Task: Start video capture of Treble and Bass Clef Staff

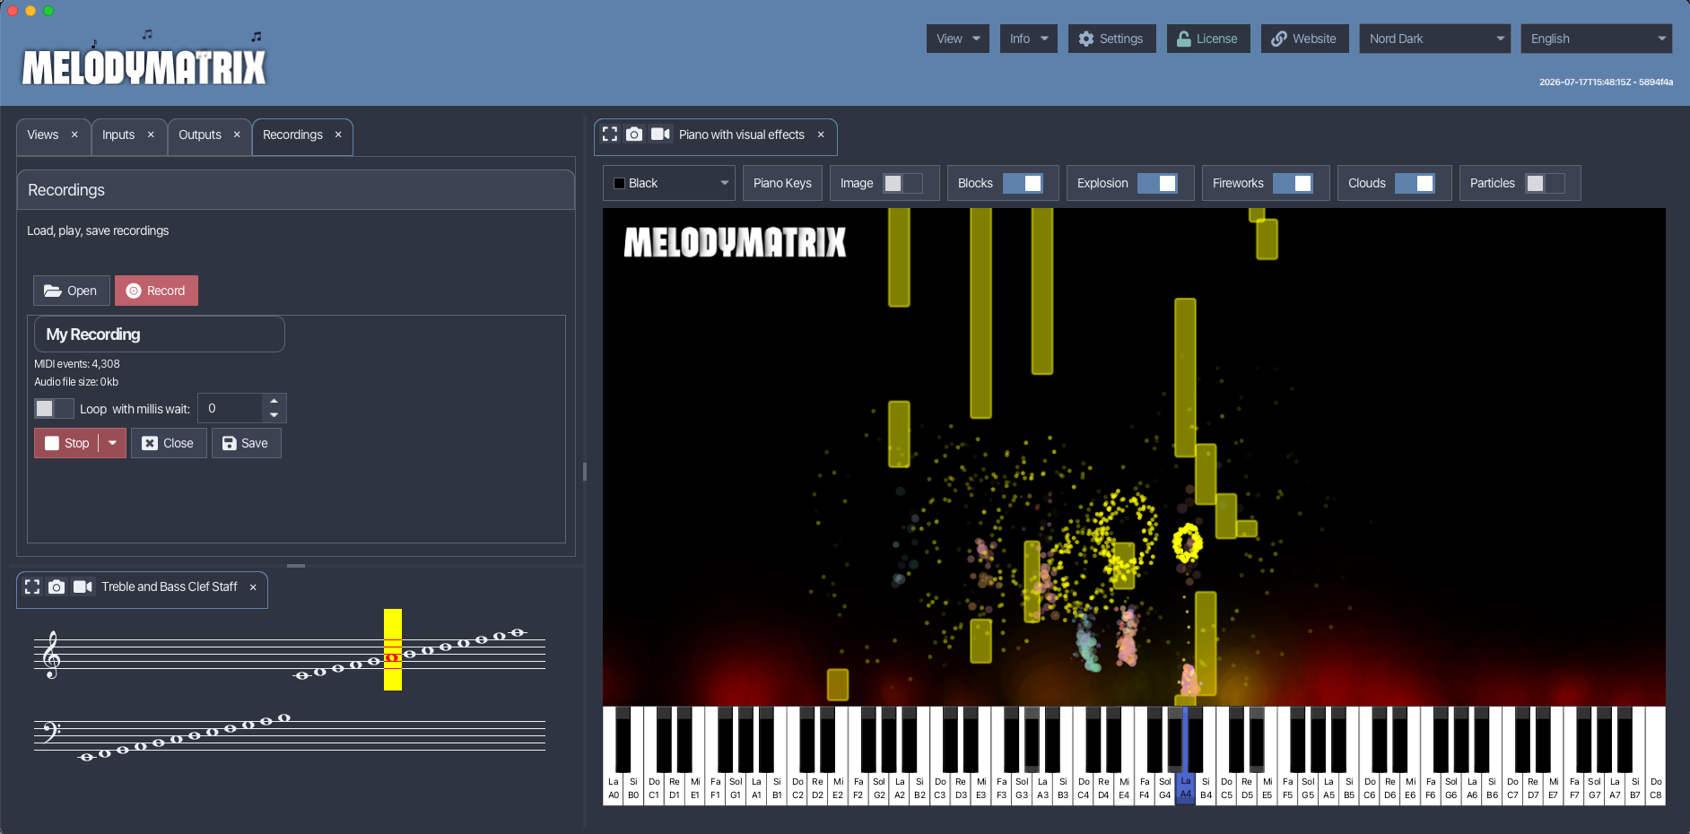Action: click(x=83, y=586)
